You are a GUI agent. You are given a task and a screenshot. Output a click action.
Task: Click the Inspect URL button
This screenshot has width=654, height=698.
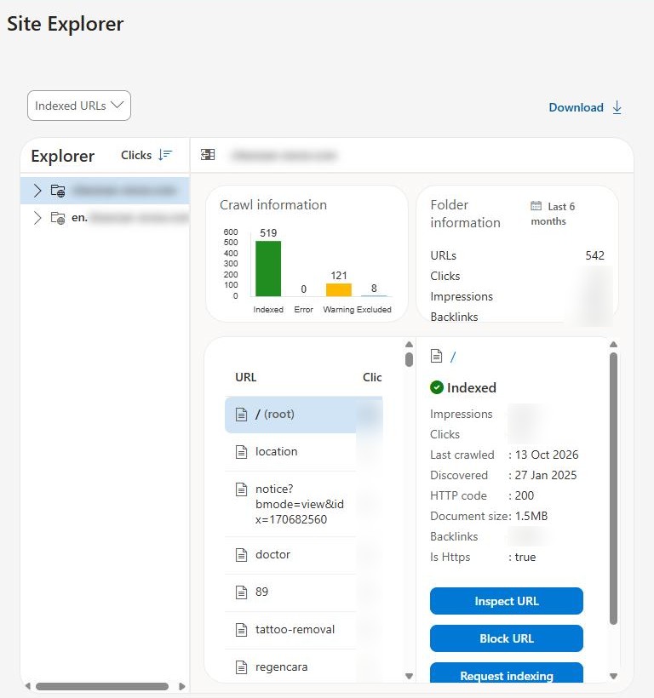coord(506,601)
